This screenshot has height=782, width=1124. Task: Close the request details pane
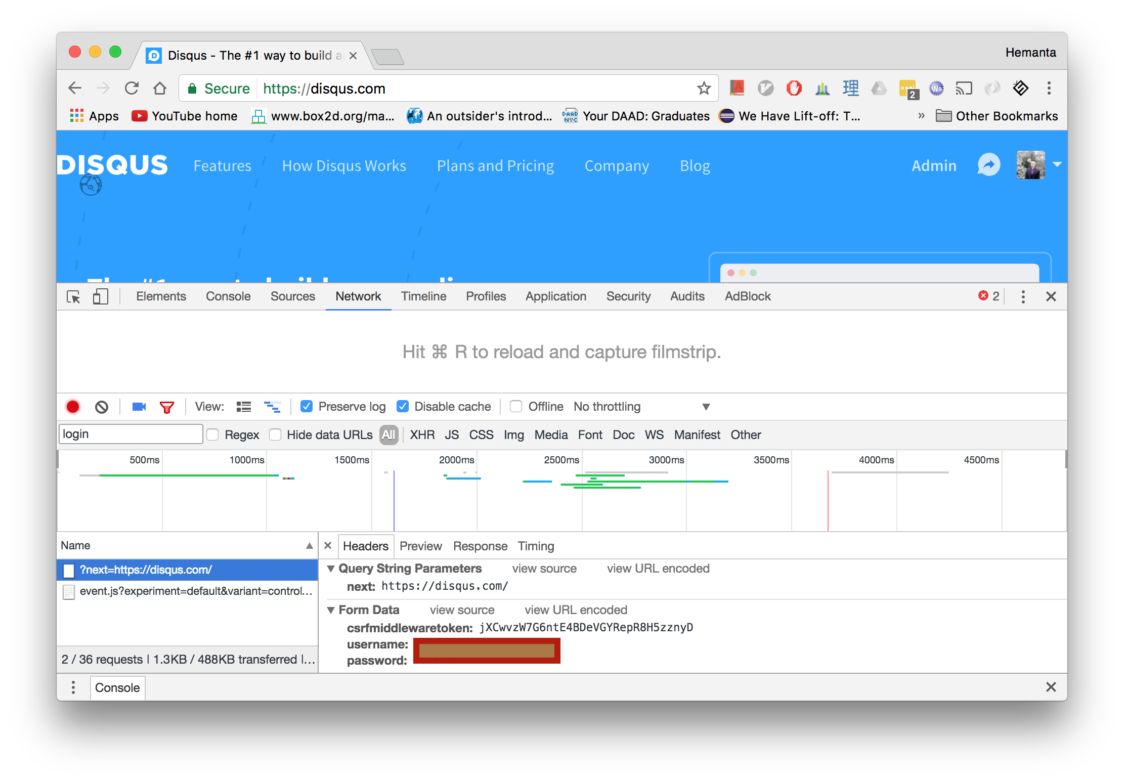327,546
